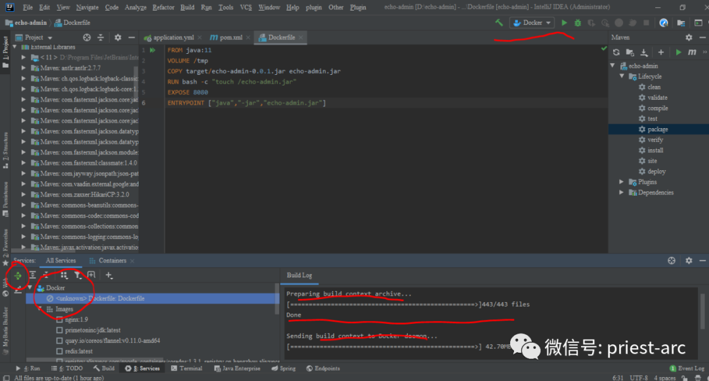Open the Containers tab in Services

(x=112, y=261)
